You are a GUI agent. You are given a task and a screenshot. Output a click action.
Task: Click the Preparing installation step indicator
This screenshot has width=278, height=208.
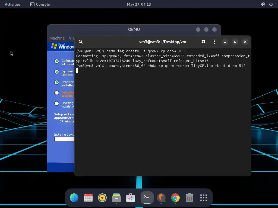tap(57, 82)
